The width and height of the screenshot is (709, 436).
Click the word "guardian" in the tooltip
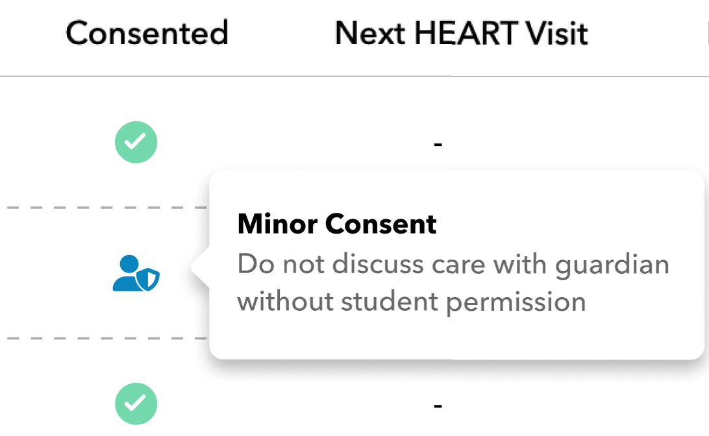click(x=611, y=265)
